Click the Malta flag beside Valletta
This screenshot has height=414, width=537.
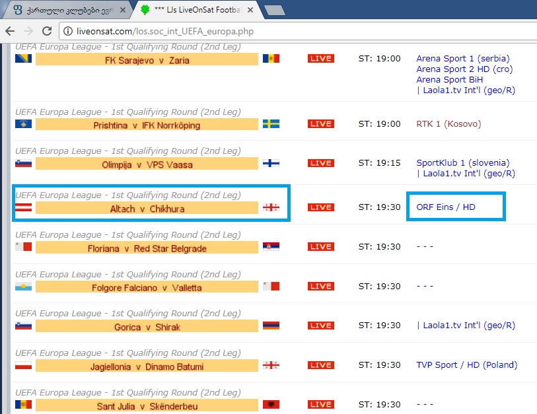coord(271,287)
